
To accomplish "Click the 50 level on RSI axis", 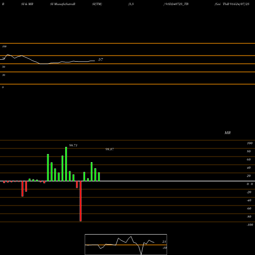I will point(4,67).
